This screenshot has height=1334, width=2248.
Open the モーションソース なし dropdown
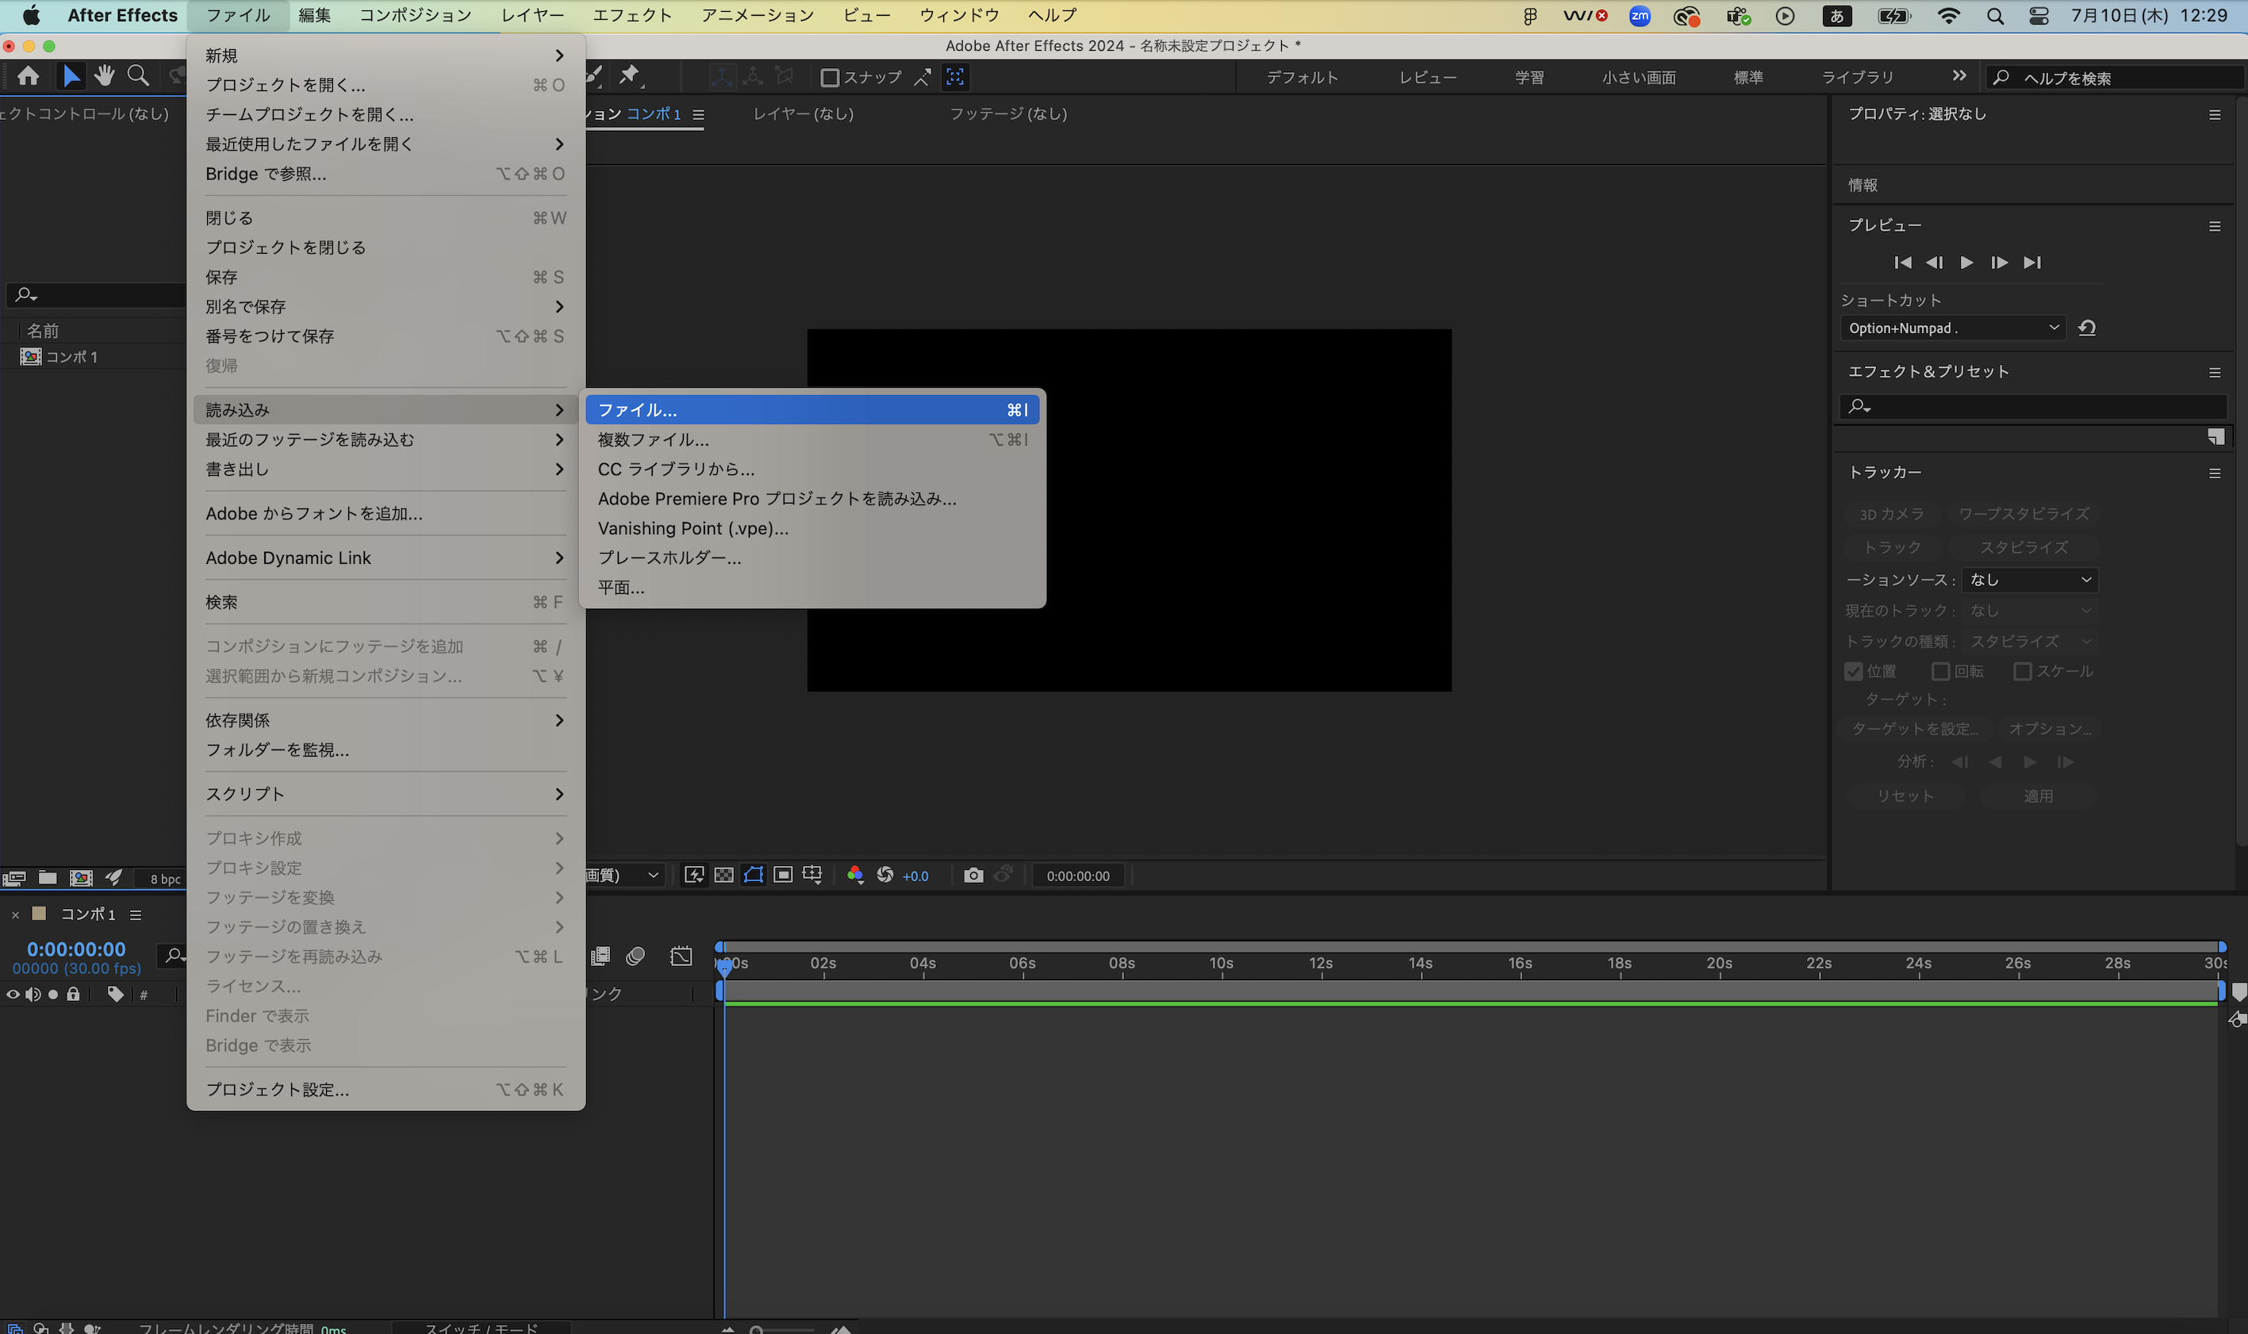tap(2031, 580)
